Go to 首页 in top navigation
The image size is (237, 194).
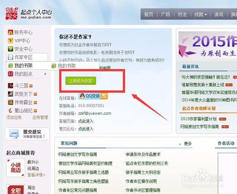coord(148,14)
